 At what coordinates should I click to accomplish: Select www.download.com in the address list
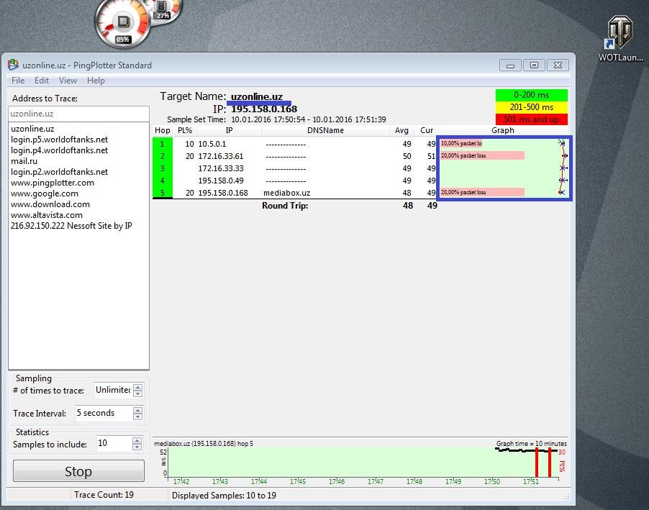pyautogui.click(x=50, y=204)
